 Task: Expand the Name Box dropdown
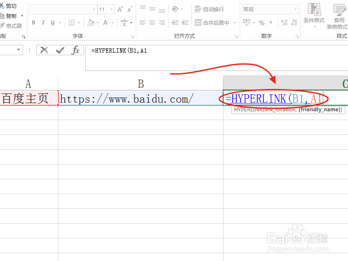tap(19, 50)
